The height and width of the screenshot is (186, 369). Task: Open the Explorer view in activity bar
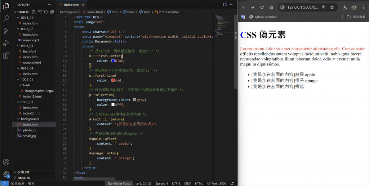[x=6, y=6]
